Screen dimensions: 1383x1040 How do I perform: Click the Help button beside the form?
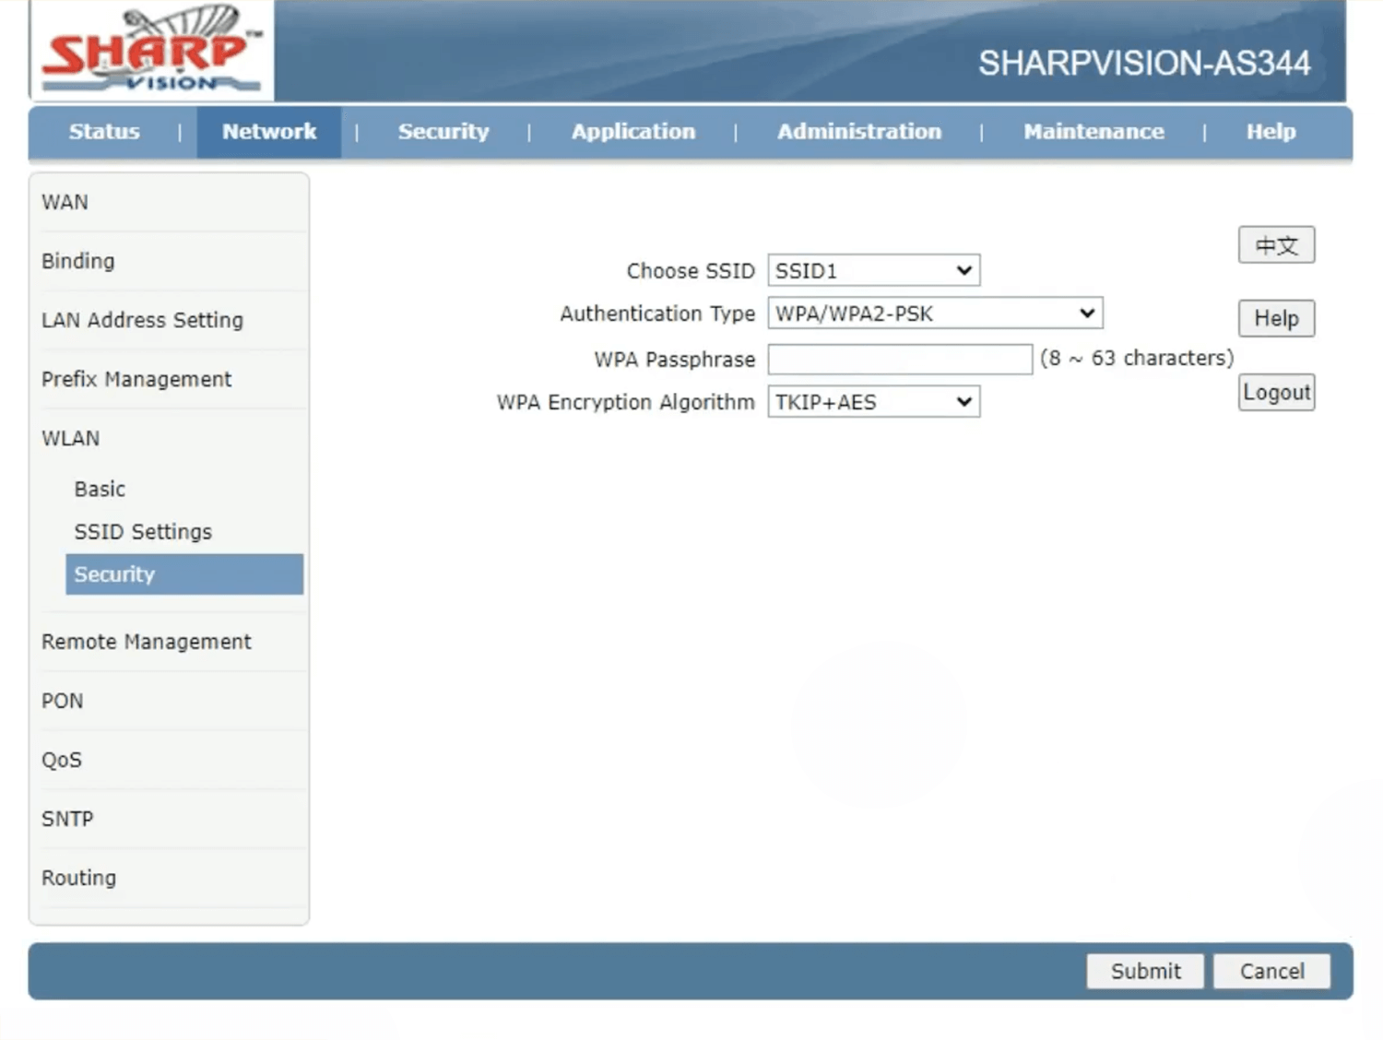[1276, 319]
